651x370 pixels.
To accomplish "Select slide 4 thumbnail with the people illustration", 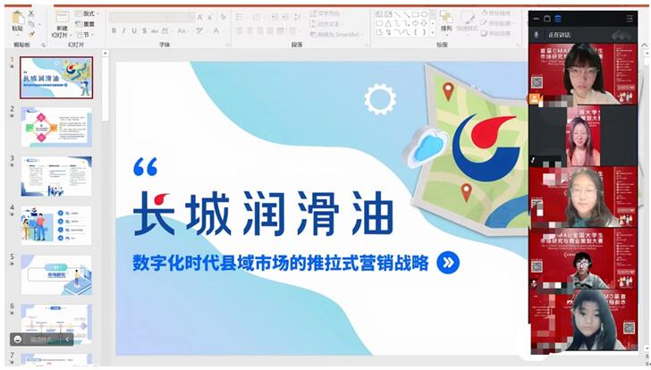I will pyautogui.click(x=56, y=225).
